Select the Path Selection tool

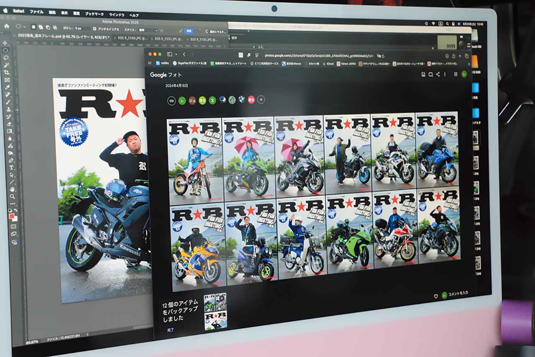(x=12, y=175)
